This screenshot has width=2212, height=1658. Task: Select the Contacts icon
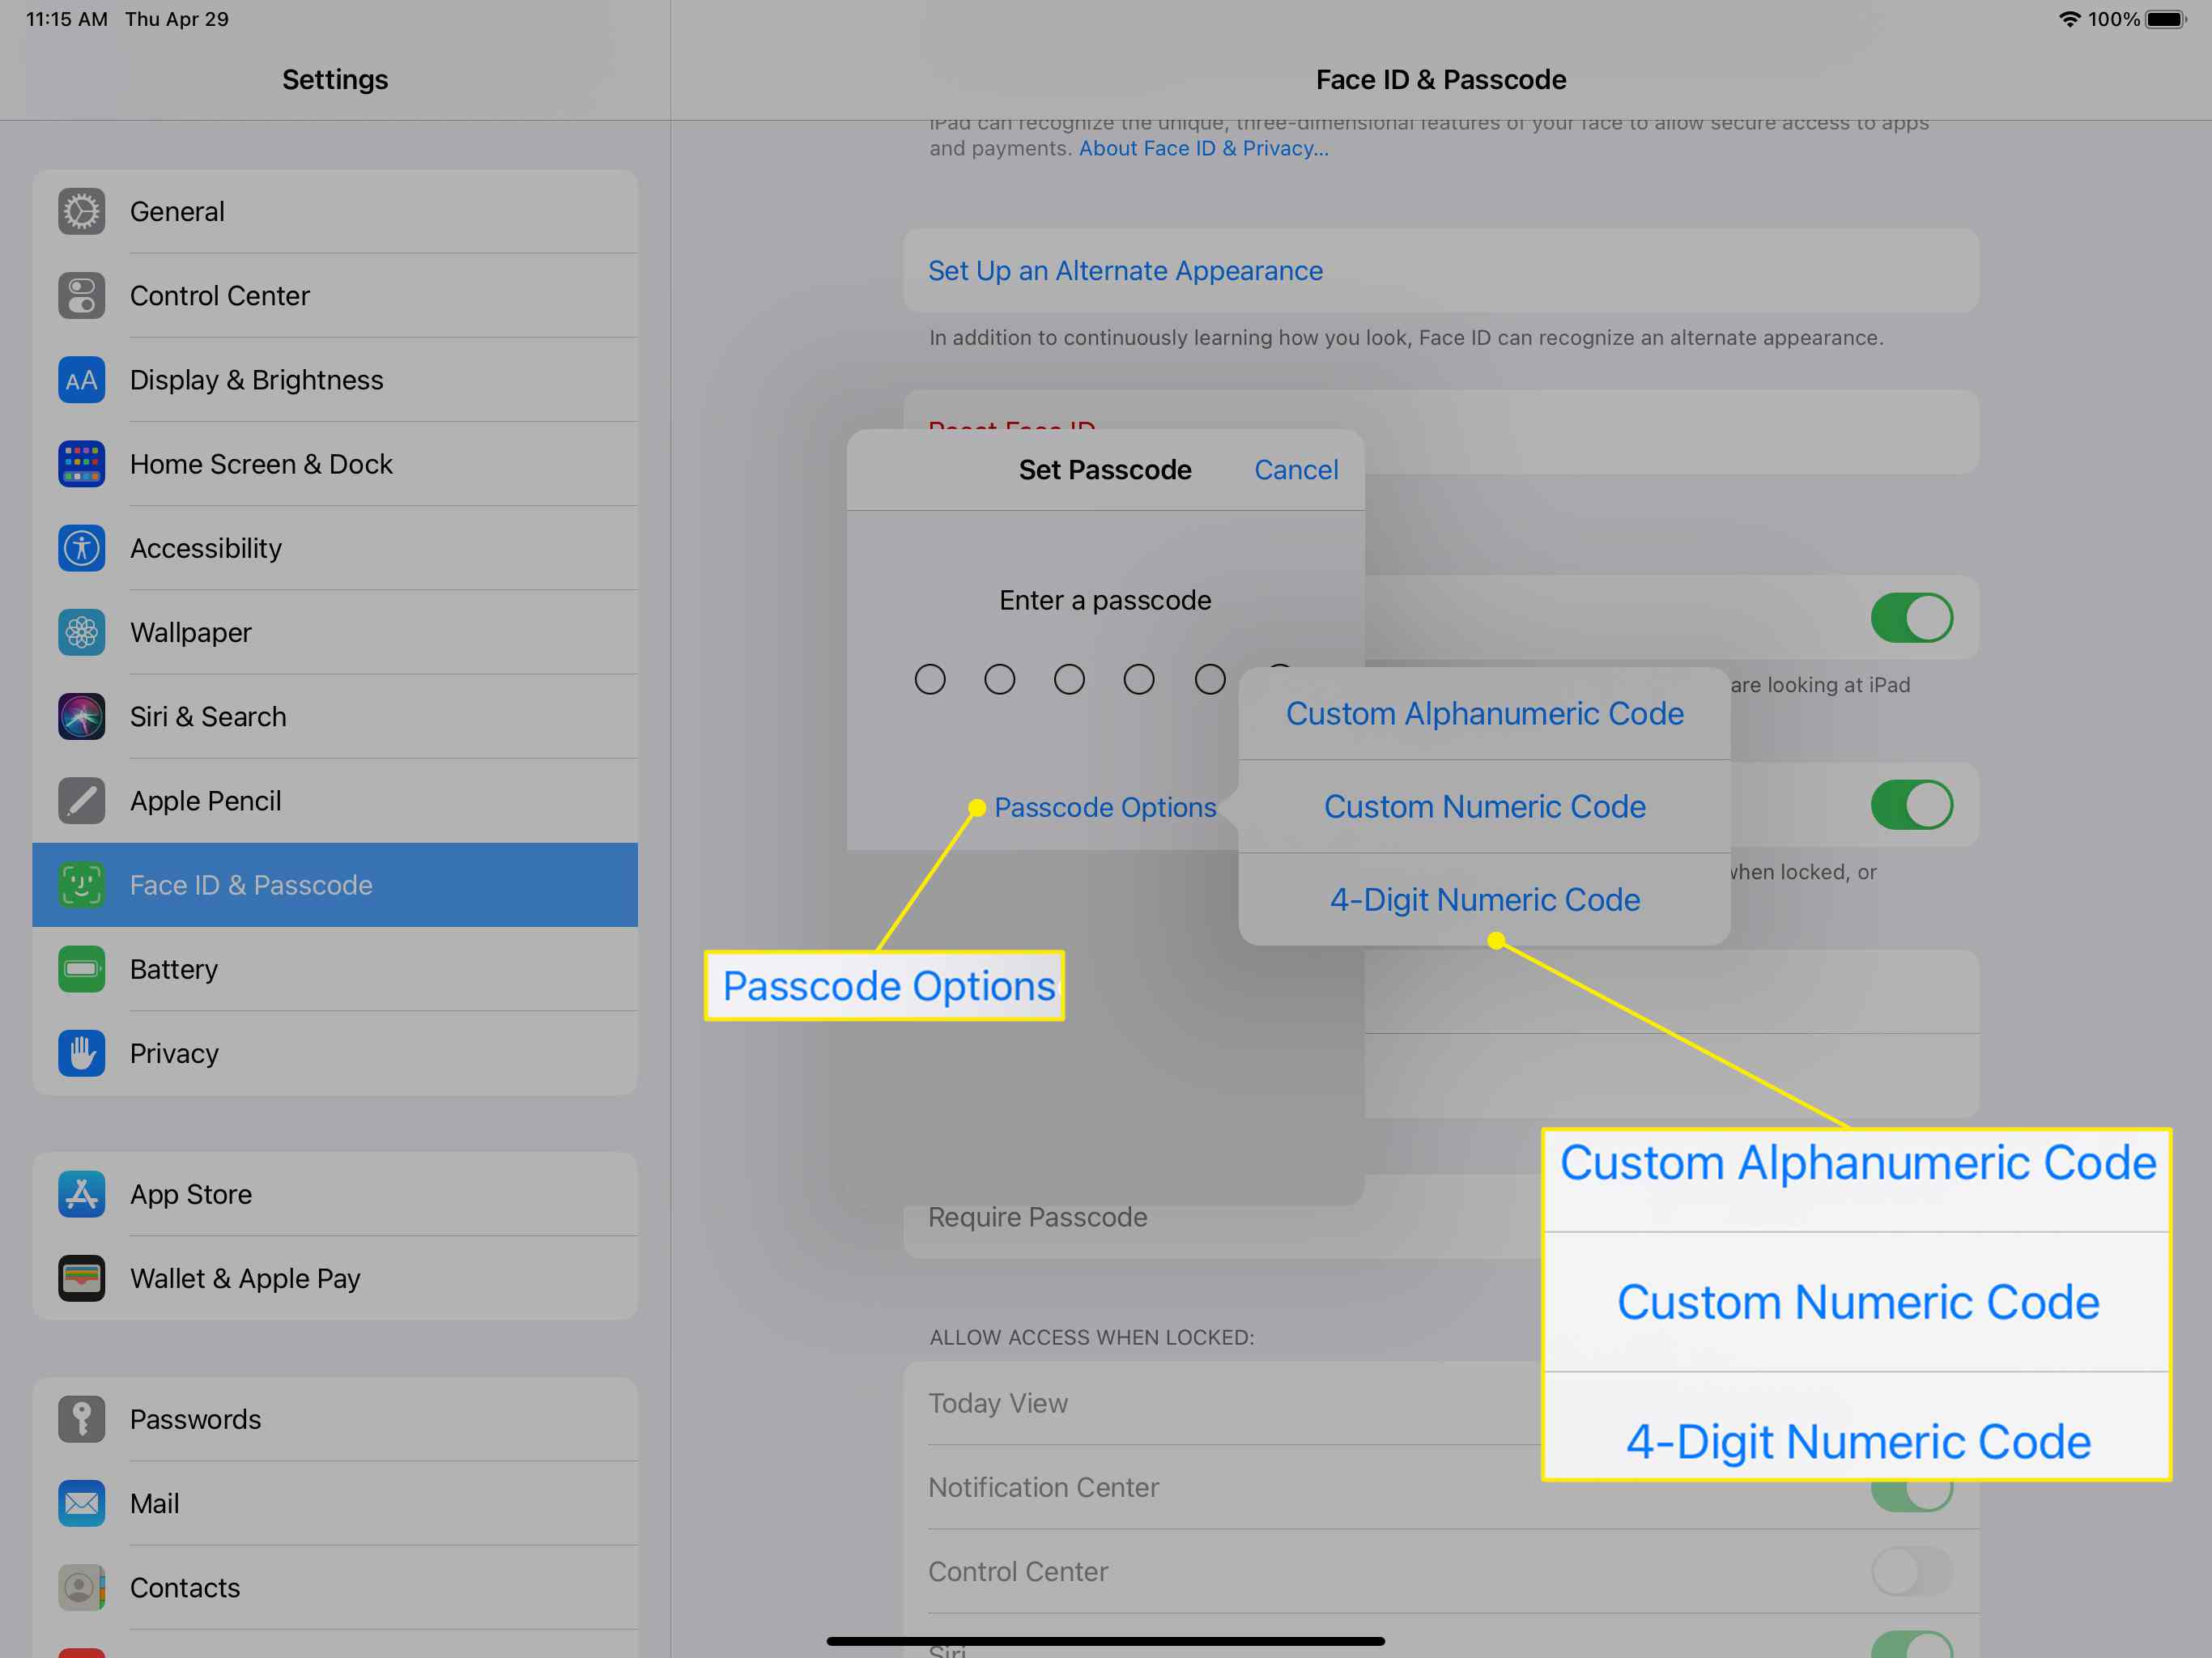(x=81, y=1587)
